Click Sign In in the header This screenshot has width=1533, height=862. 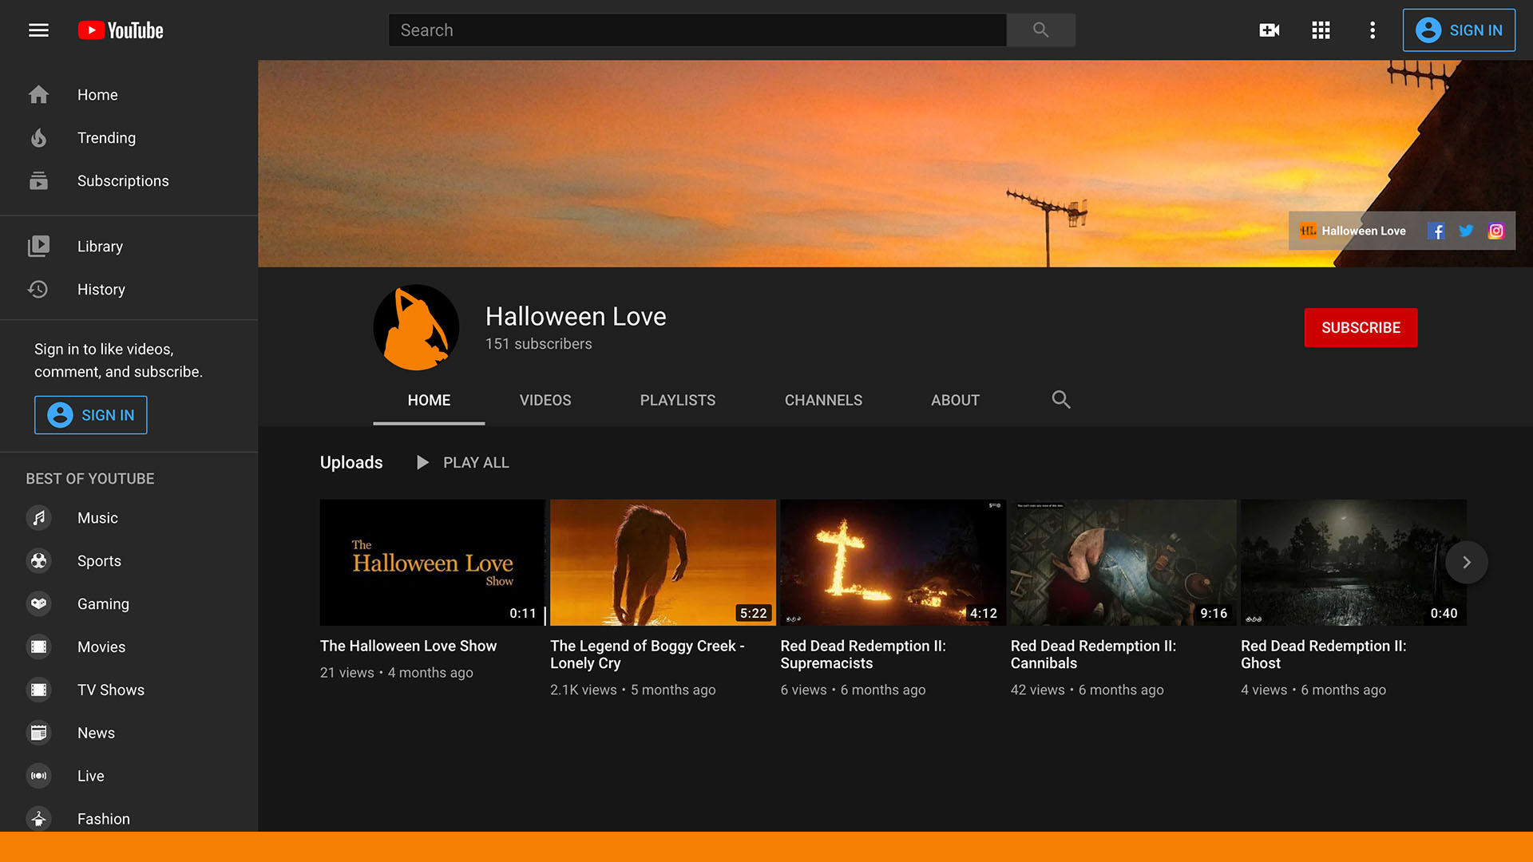tap(1459, 30)
